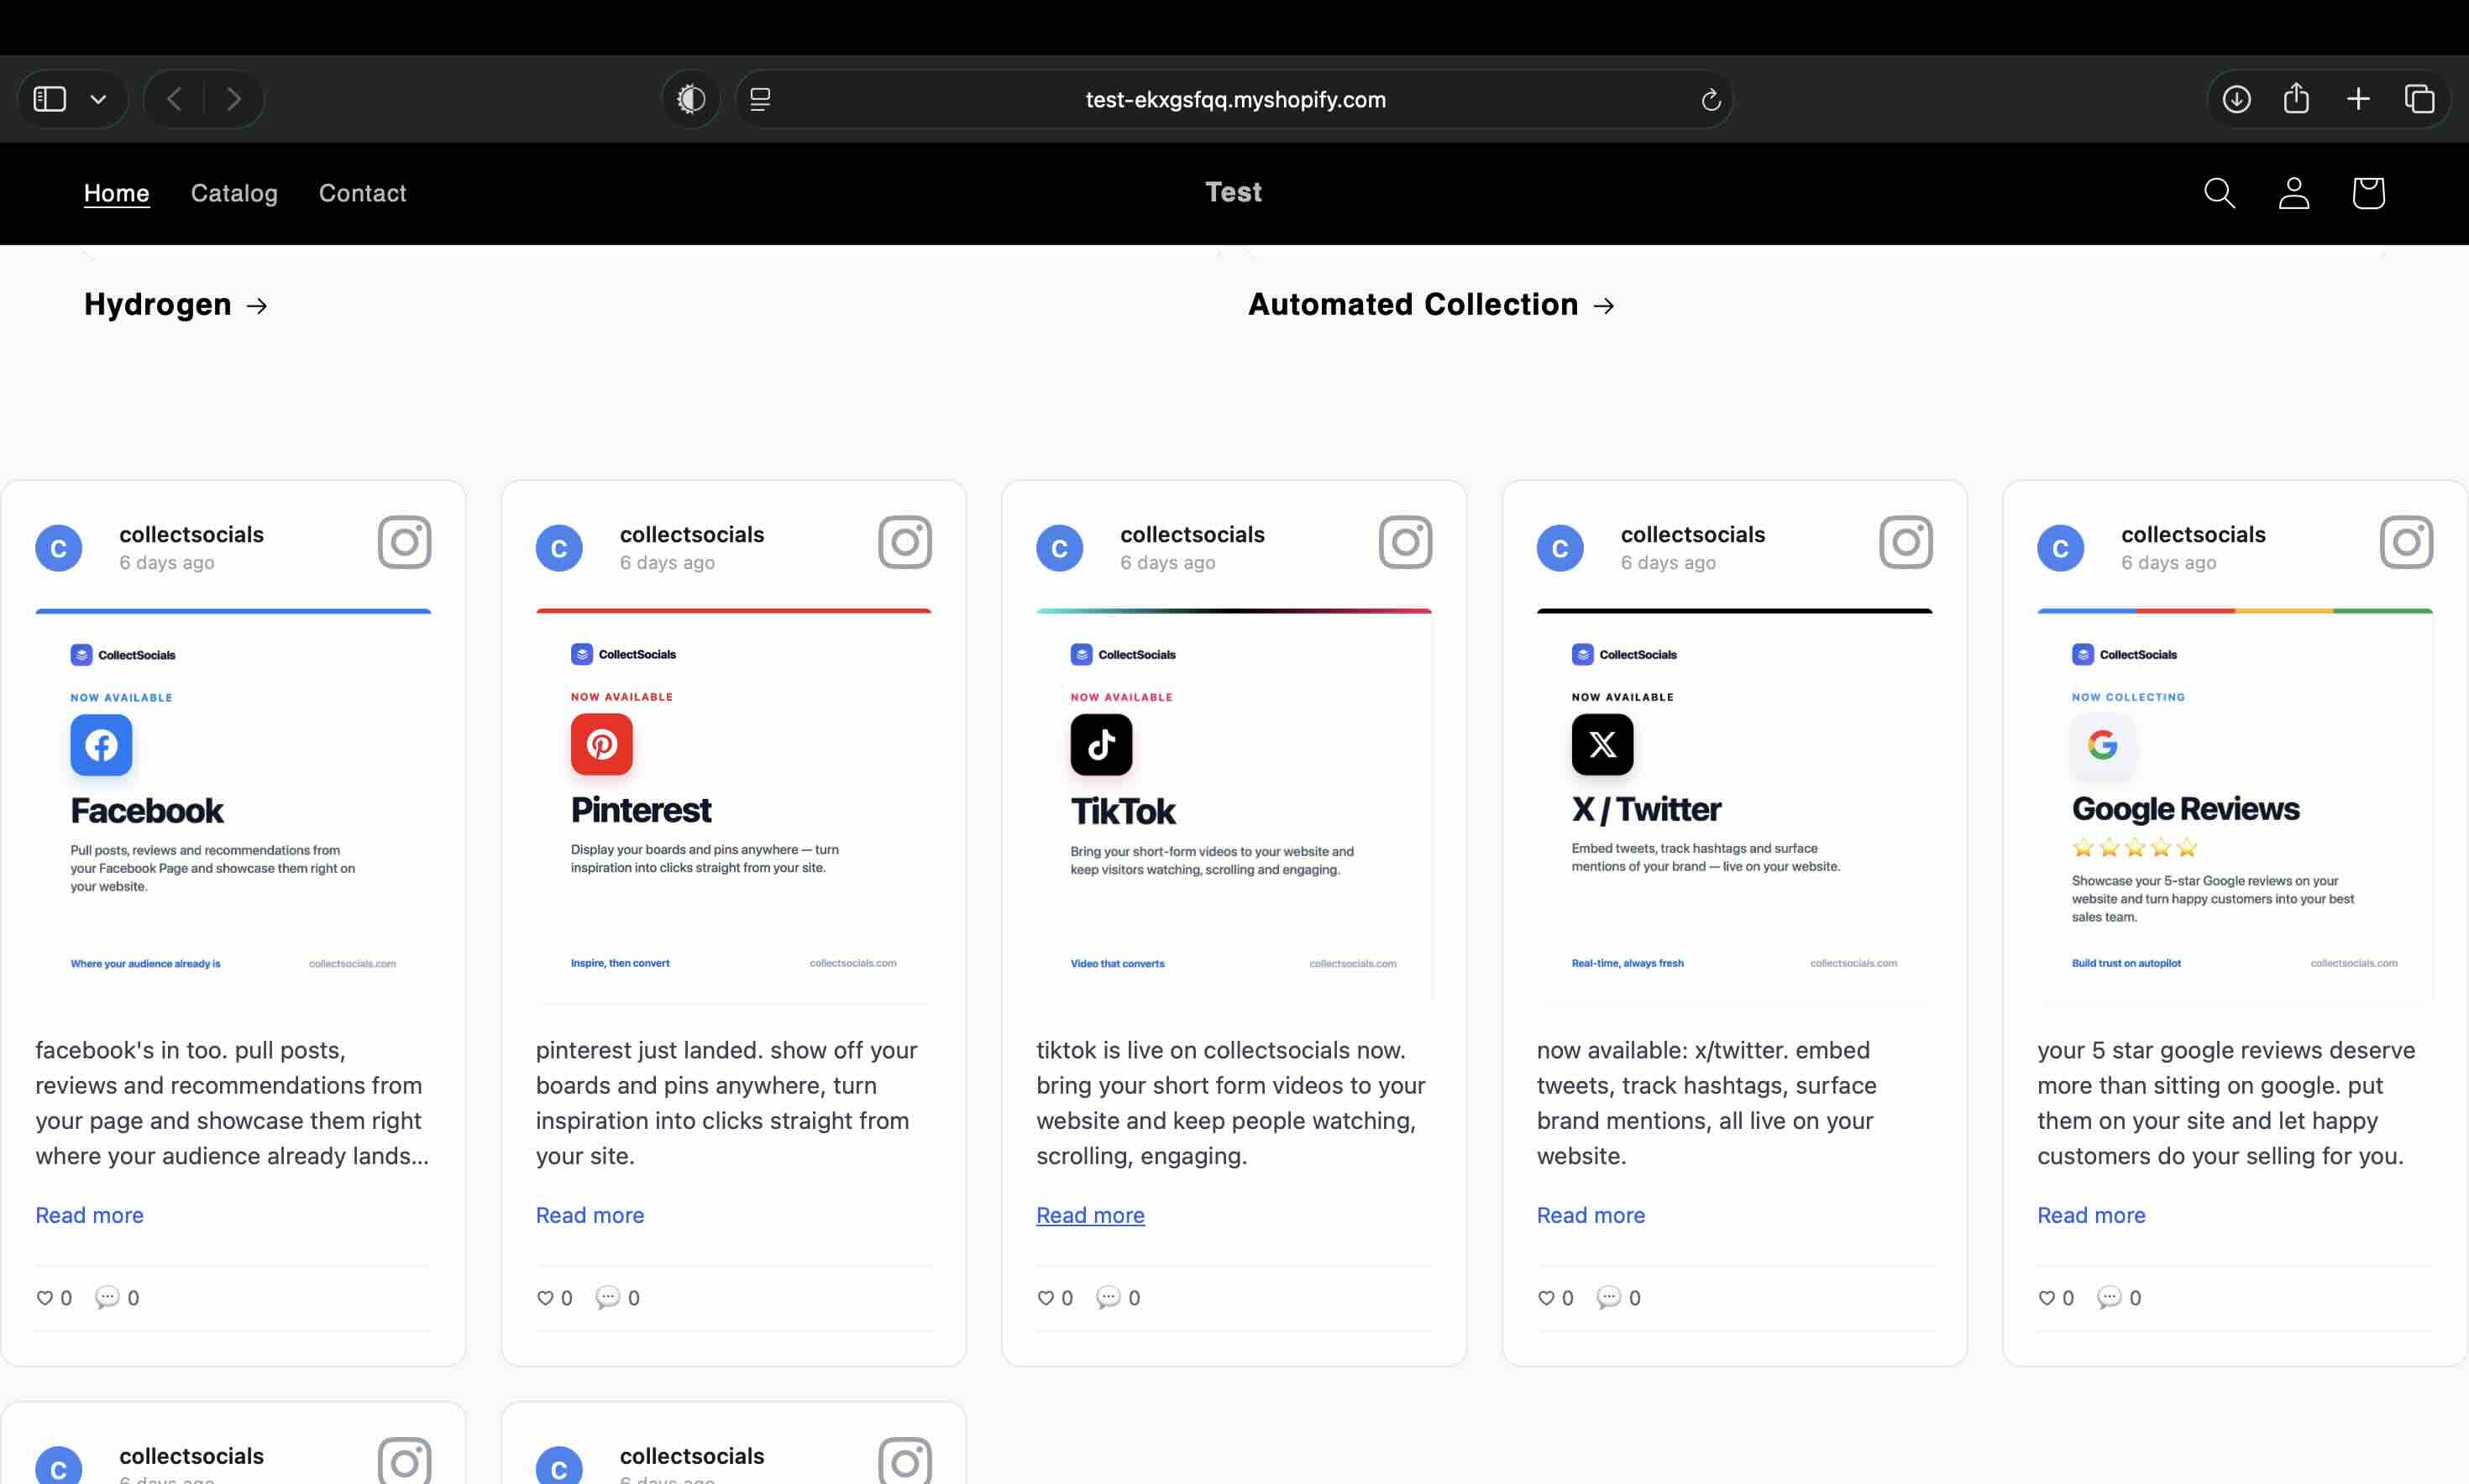Open the Hydrogen collection link
Image resolution: width=2469 pixels, height=1484 pixels.
coord(176,304)
